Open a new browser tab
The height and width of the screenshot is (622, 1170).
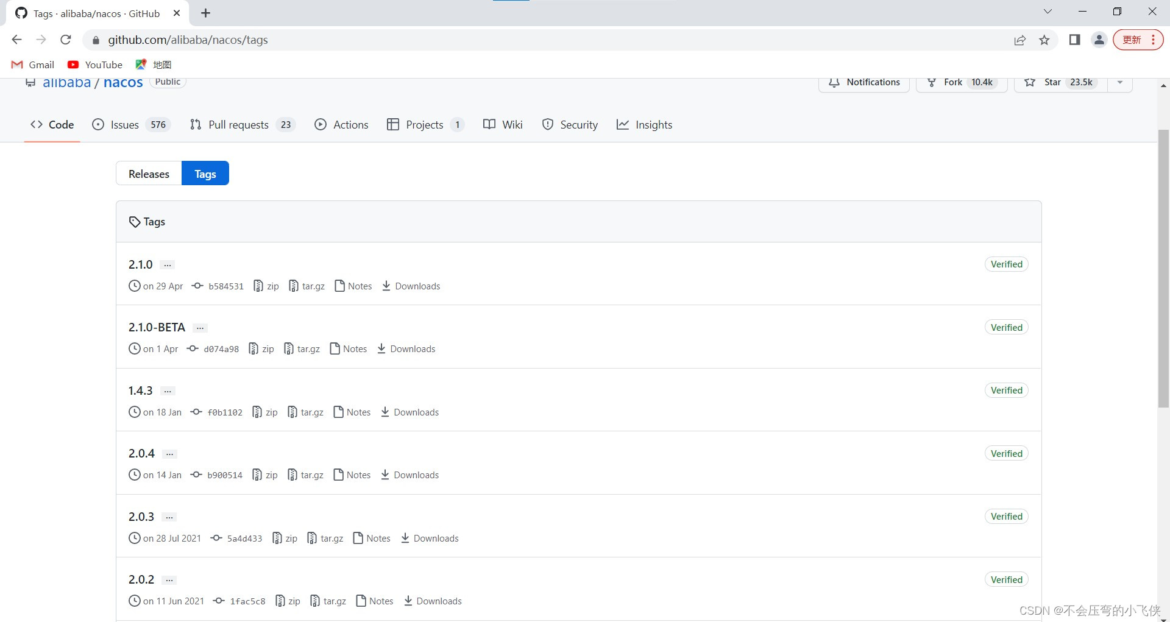206,13
